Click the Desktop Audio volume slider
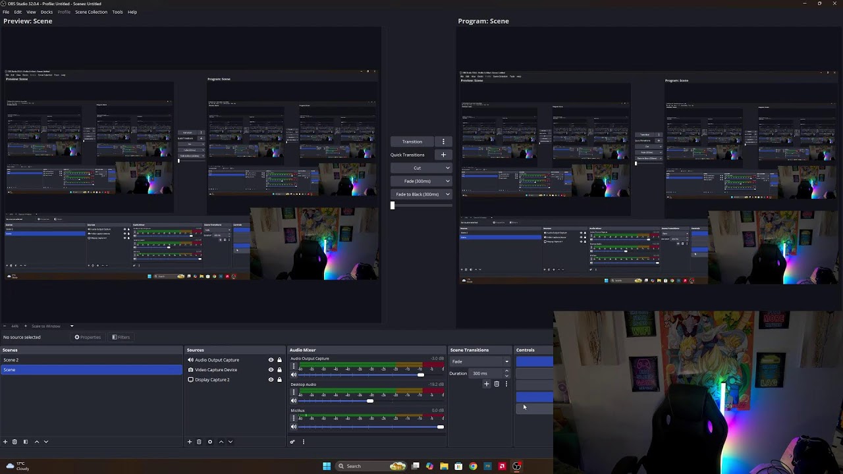Viewport: 843px width, 474px height. [371, 401]
